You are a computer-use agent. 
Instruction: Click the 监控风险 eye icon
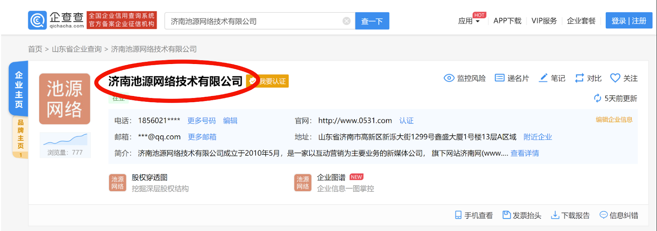[x=449, y=78]
